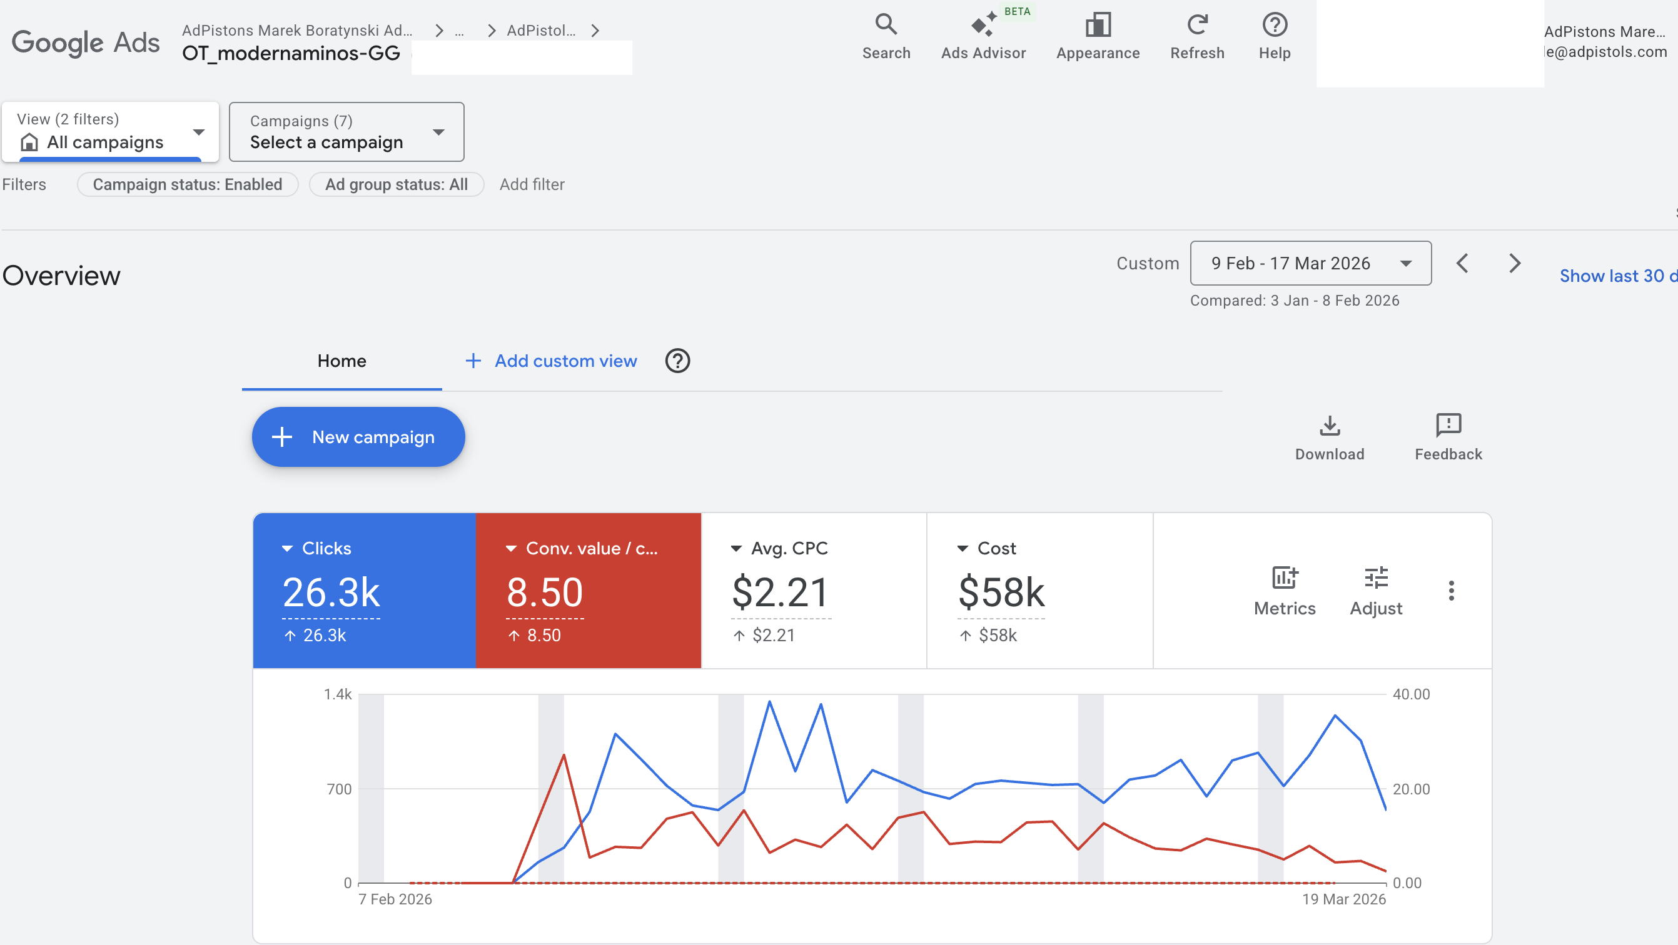This screenshot has width=1678, height=945.
Task: Click the AdPistons Marek Boratynski breadcrumb
Action: point(297,31)
